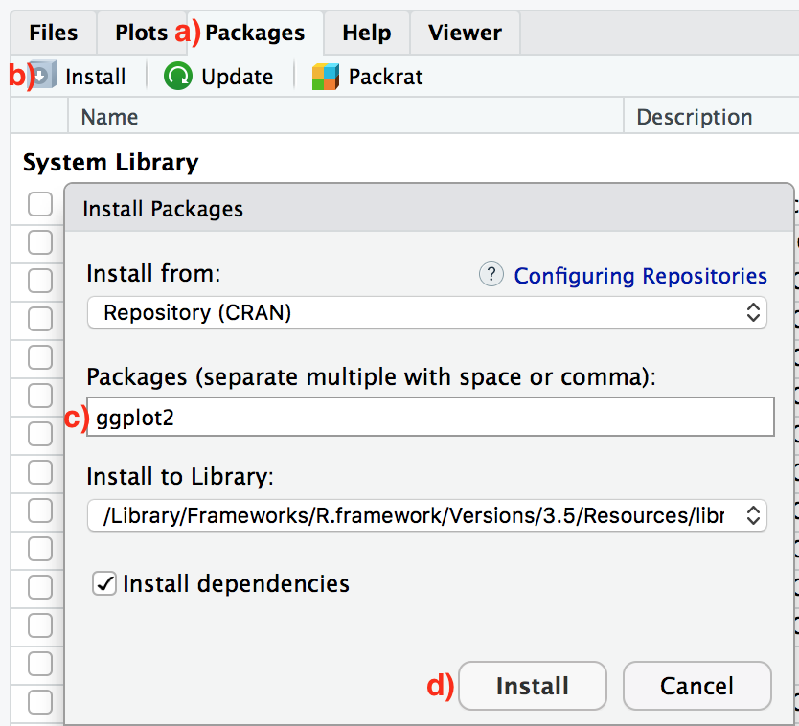Tick the first package checkbox under System Library
The height and width of the screenshot is (726, 799).
[x=39, y=204]
